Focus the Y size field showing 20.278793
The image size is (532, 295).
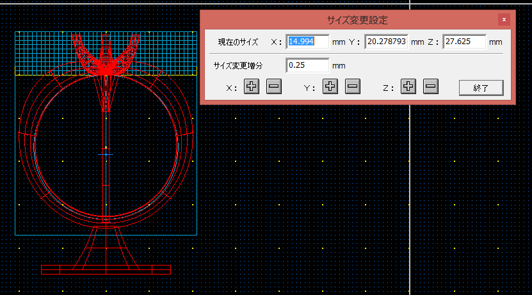coord(386,42)
